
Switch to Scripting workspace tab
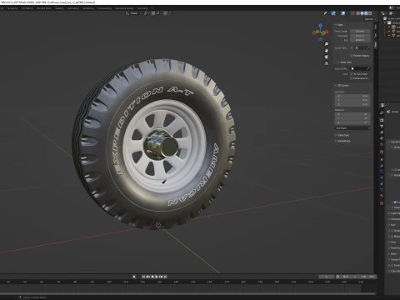click(142, 8)
